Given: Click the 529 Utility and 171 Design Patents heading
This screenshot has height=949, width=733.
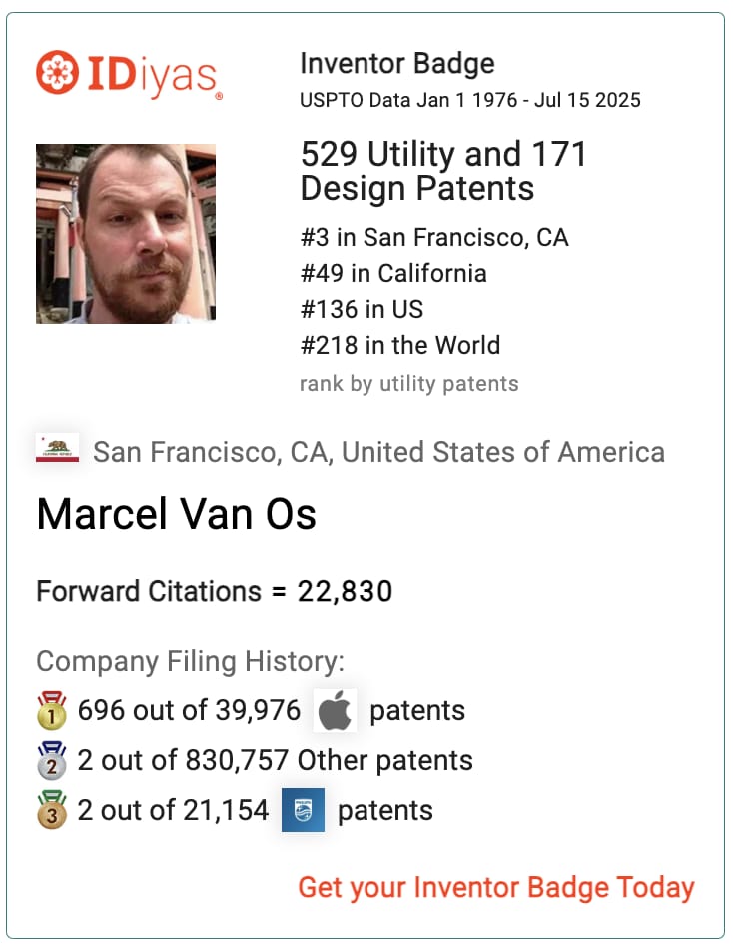Looking at the screenshot, I should click(443, 171).
